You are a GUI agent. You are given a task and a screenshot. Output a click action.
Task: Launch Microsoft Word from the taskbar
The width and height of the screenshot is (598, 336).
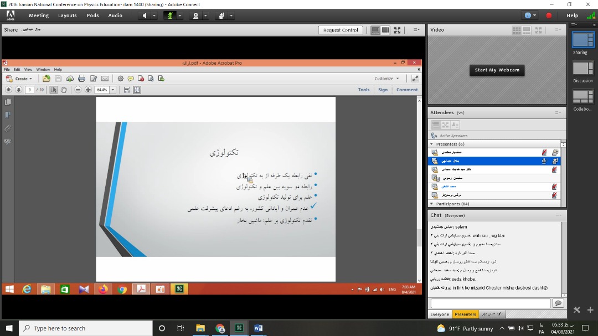point(257,328)
